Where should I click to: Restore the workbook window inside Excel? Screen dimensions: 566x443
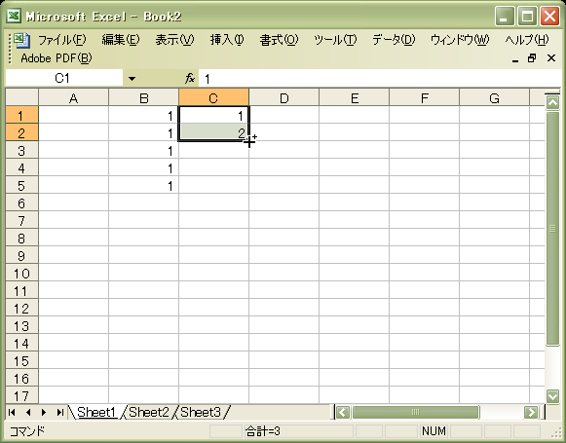tap(532, 58)
